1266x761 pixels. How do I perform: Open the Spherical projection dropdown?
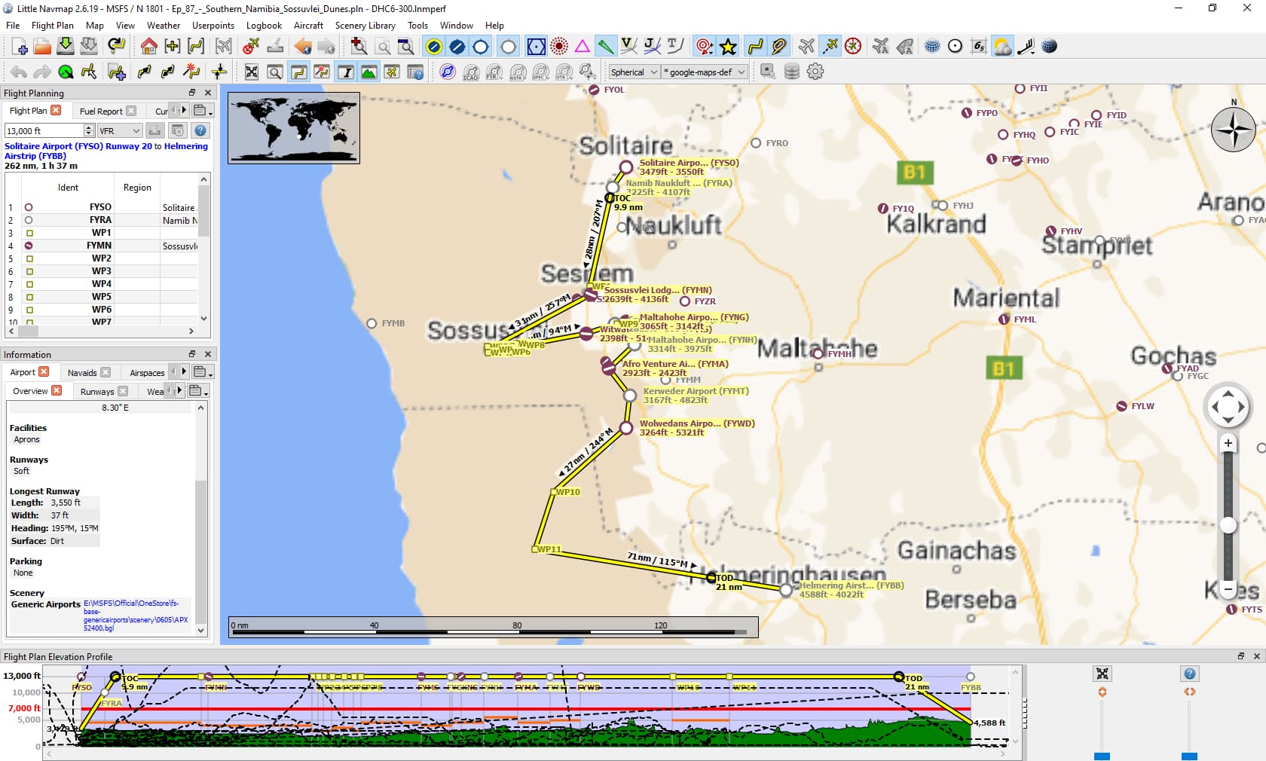coord(634,72)
